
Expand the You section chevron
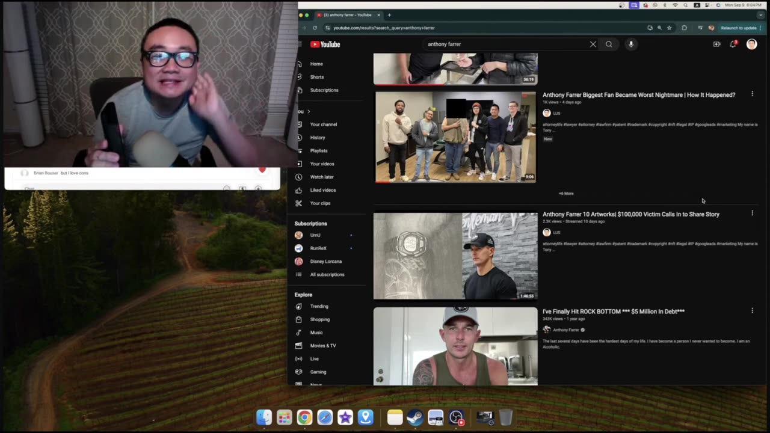point(309,111)
